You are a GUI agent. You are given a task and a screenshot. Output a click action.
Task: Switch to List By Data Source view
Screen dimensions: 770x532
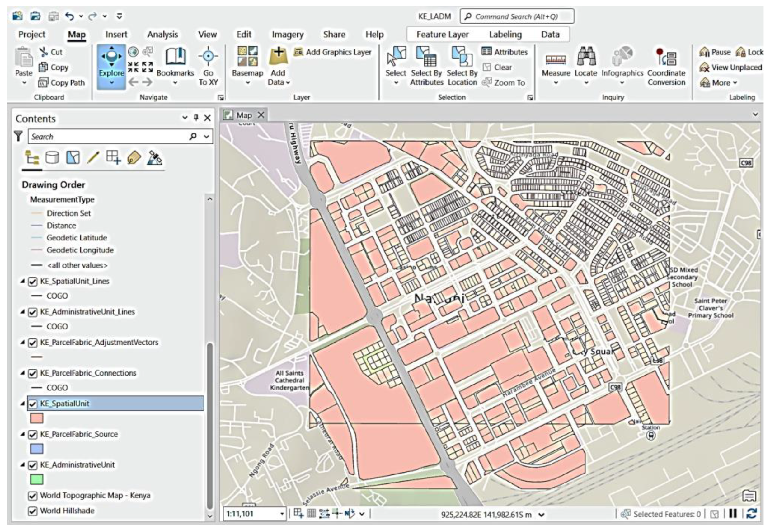tap(52, 157)
